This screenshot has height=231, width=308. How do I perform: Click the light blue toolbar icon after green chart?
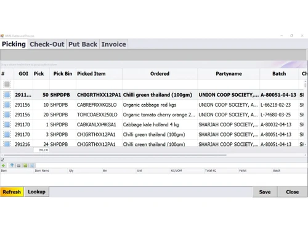[32, 166]
